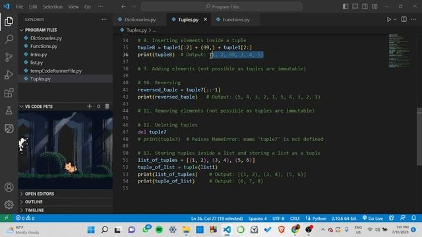
Task: Throw ball using the circle icon in VS Code Pets
Action: [x=98, y=107]
